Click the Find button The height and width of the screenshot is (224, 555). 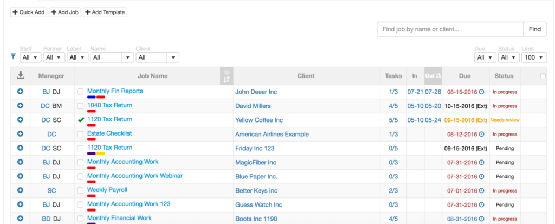[535, 29]
